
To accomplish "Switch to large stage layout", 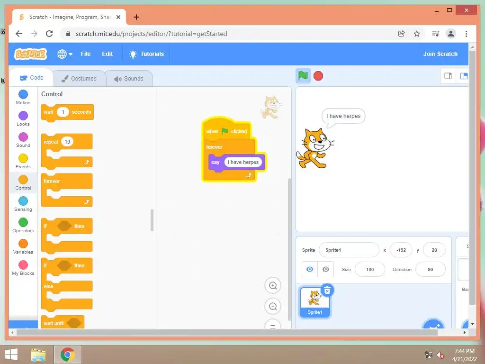I will point(464,76).
